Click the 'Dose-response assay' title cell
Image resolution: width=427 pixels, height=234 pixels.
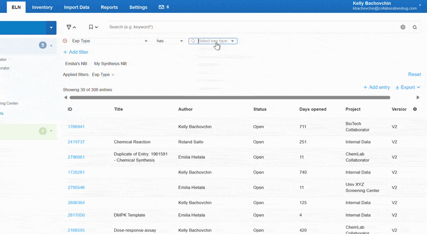tap(135, 230)
